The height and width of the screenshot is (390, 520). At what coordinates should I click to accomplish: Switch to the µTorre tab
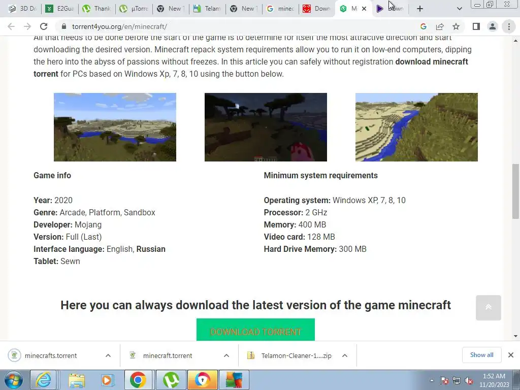pos(134,9)
